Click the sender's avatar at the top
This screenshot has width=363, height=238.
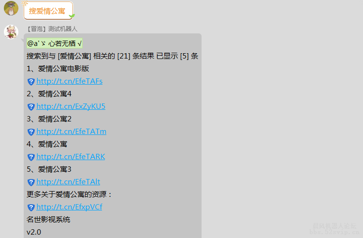coord(11,8)
